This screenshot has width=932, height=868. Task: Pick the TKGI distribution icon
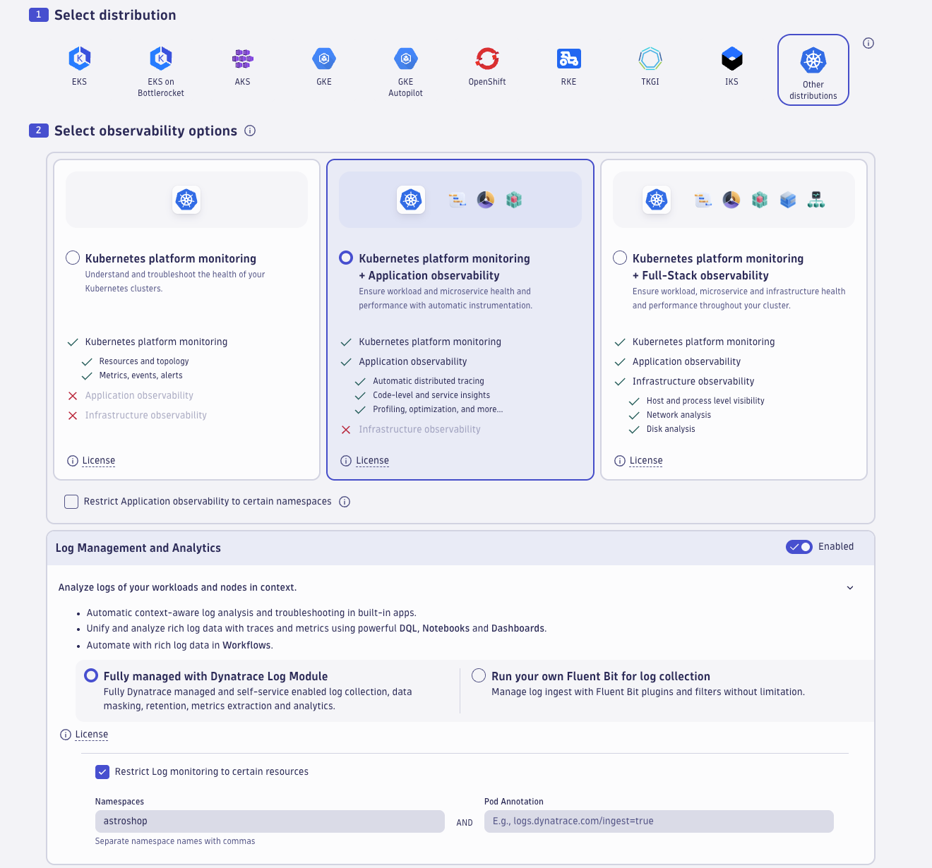pyautogui.click(x=650, y=59)
